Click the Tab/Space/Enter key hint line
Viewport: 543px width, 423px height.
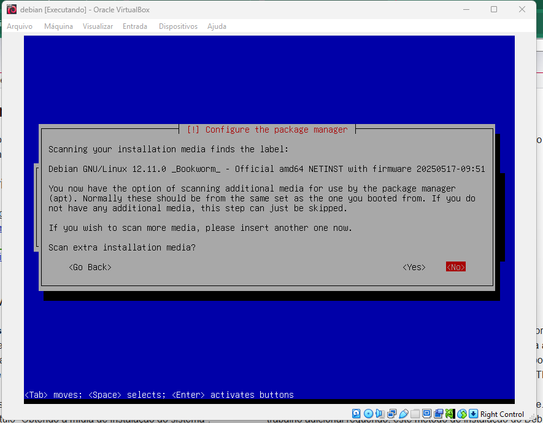point(159,395)
